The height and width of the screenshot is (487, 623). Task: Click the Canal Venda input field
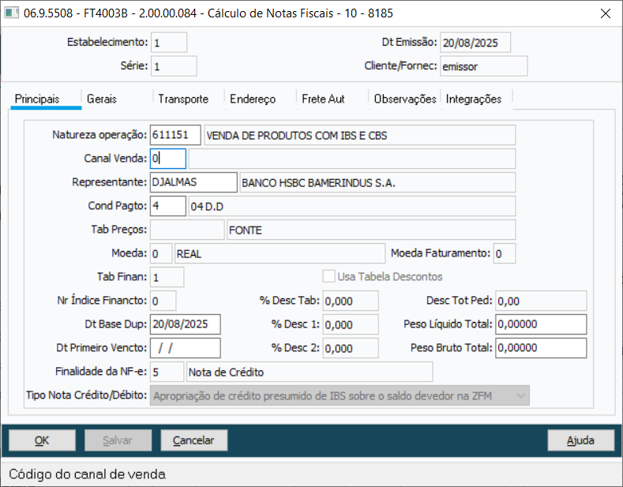pyautogui.click(x=167, y=159)
